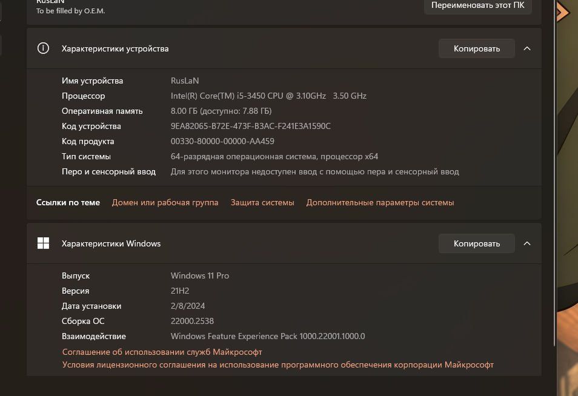Open the Домен или рабочая группа link
Image resolution: width=578 pixels, height=396 pixels.
pos(165,203)
